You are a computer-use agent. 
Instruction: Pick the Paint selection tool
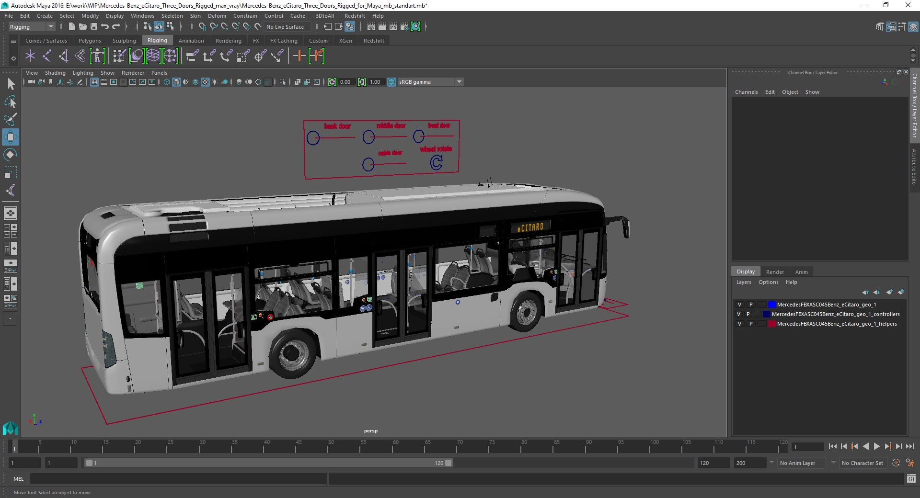11,119
